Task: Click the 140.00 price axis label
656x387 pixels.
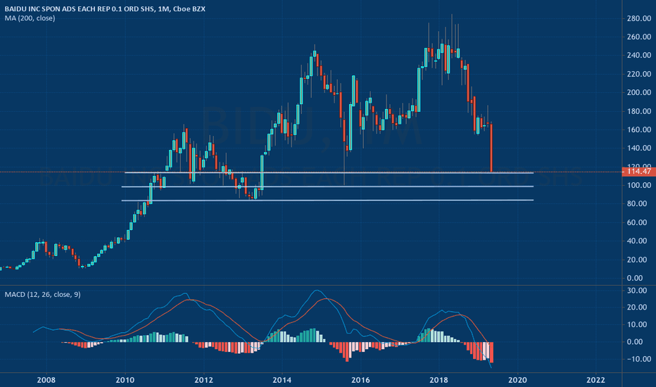Action: point(639,148)
